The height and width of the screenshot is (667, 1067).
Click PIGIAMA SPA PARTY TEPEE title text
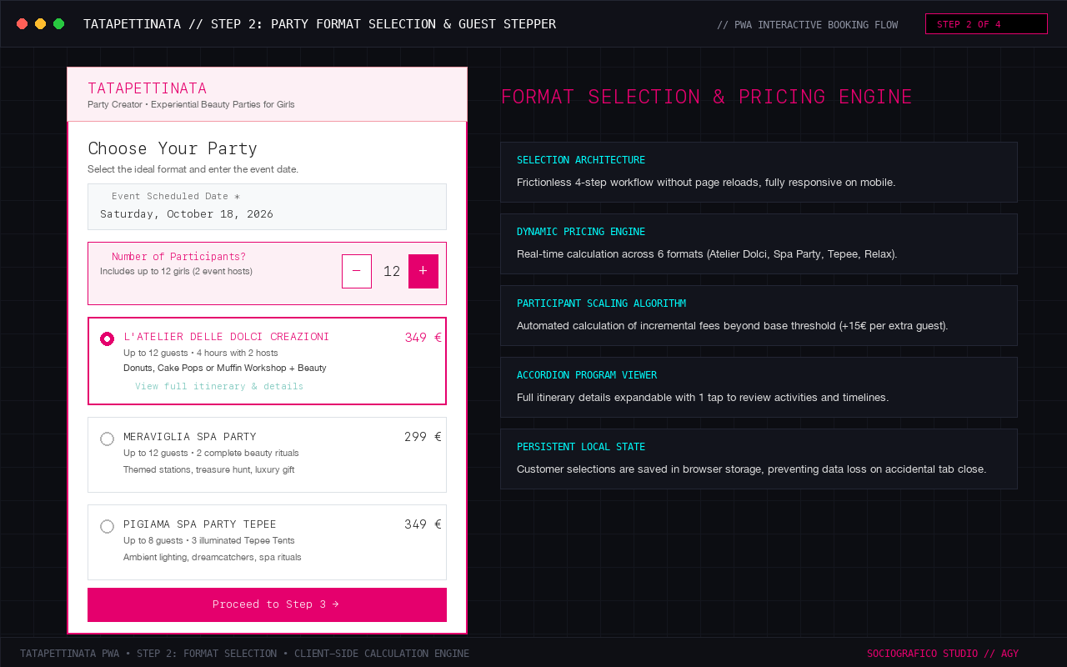click(x=200, y=524)
